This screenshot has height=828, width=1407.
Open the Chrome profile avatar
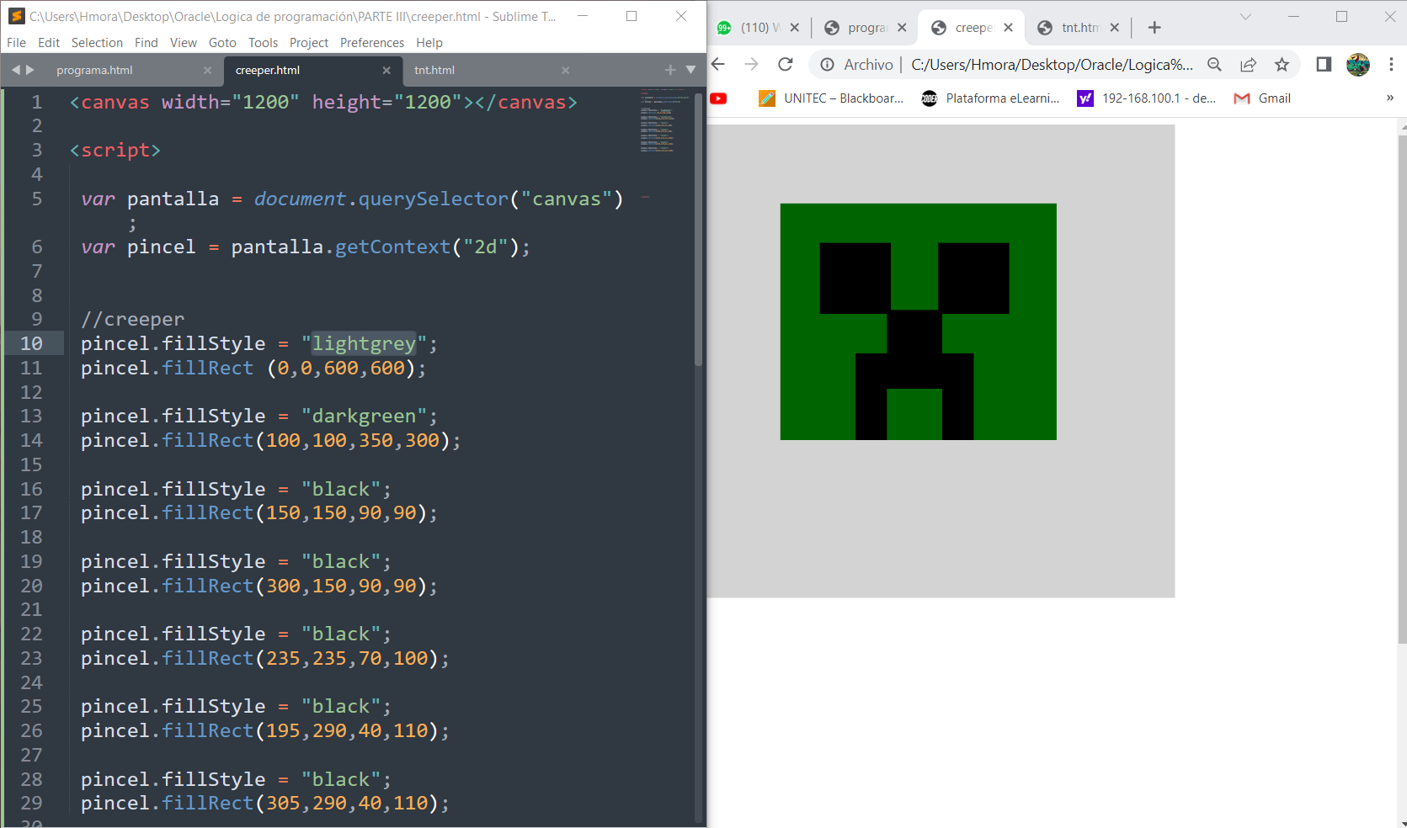click(x=1358, y=65)
